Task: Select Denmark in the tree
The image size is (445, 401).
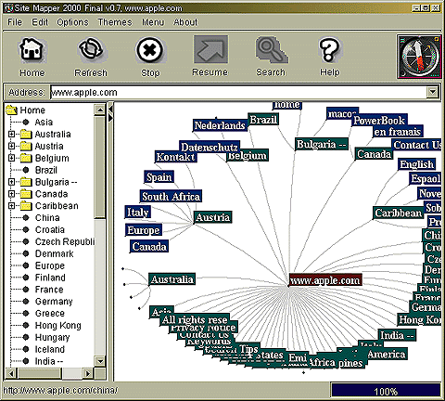Action: point(55,253)
